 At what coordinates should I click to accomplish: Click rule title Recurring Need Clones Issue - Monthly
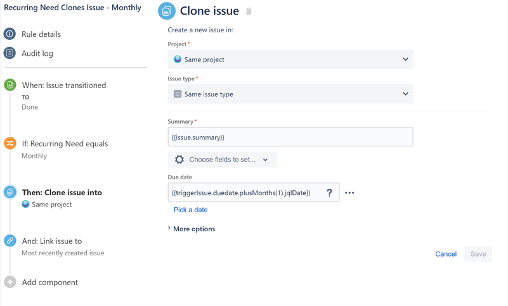72,8
